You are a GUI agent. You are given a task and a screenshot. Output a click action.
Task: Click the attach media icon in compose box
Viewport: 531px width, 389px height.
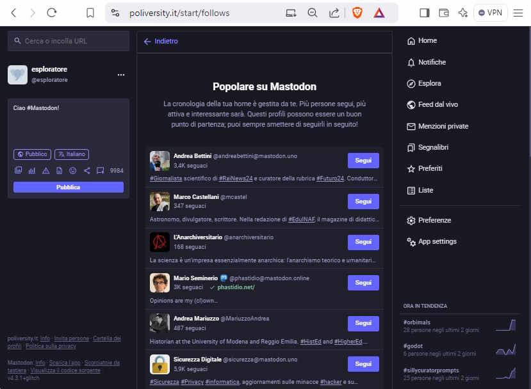[19, 170]
